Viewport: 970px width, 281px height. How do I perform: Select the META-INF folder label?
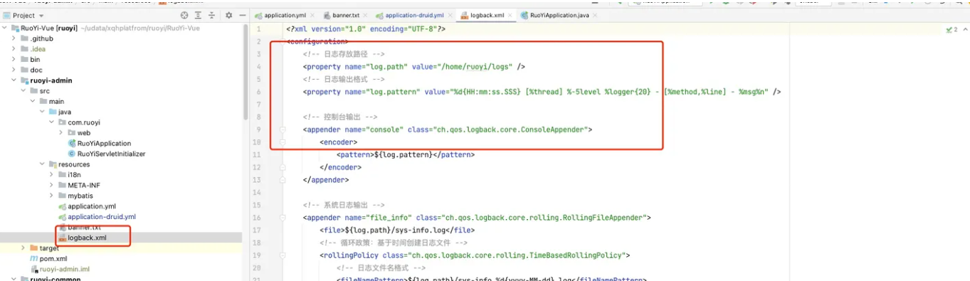click(x=84, y=185)
